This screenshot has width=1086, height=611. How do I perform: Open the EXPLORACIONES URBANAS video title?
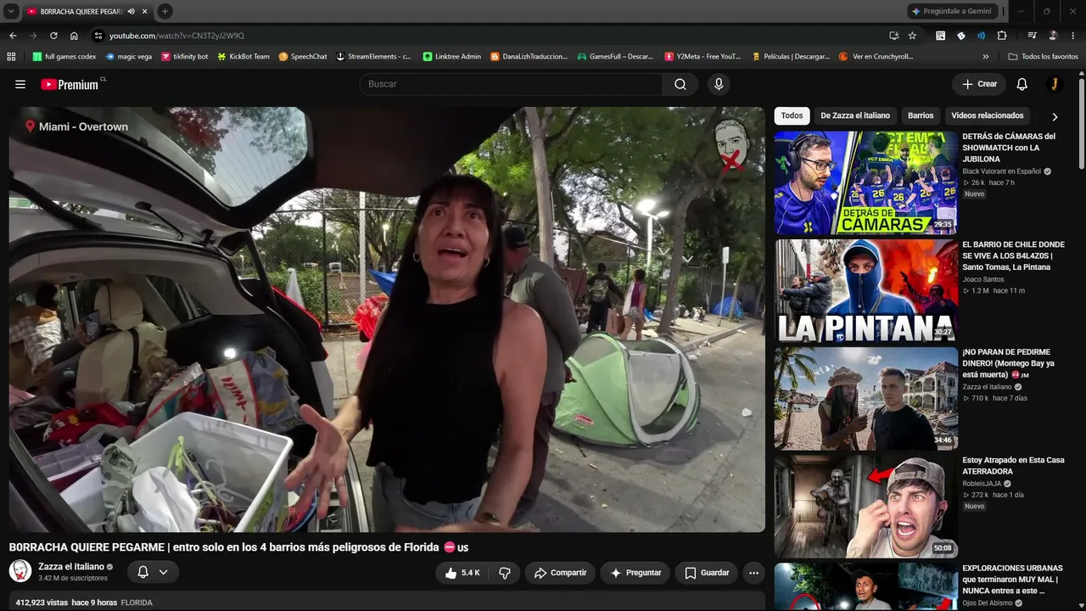click(1012, 579)
